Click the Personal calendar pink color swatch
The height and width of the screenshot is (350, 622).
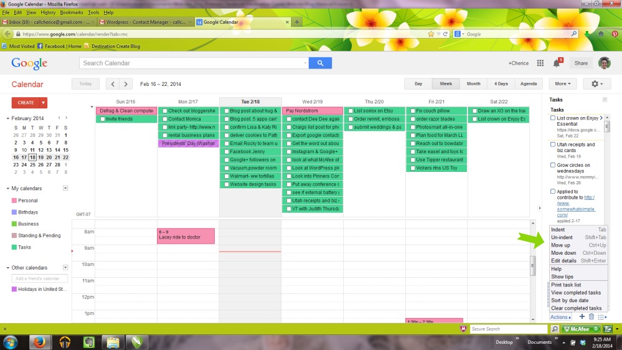pos(14,201)
